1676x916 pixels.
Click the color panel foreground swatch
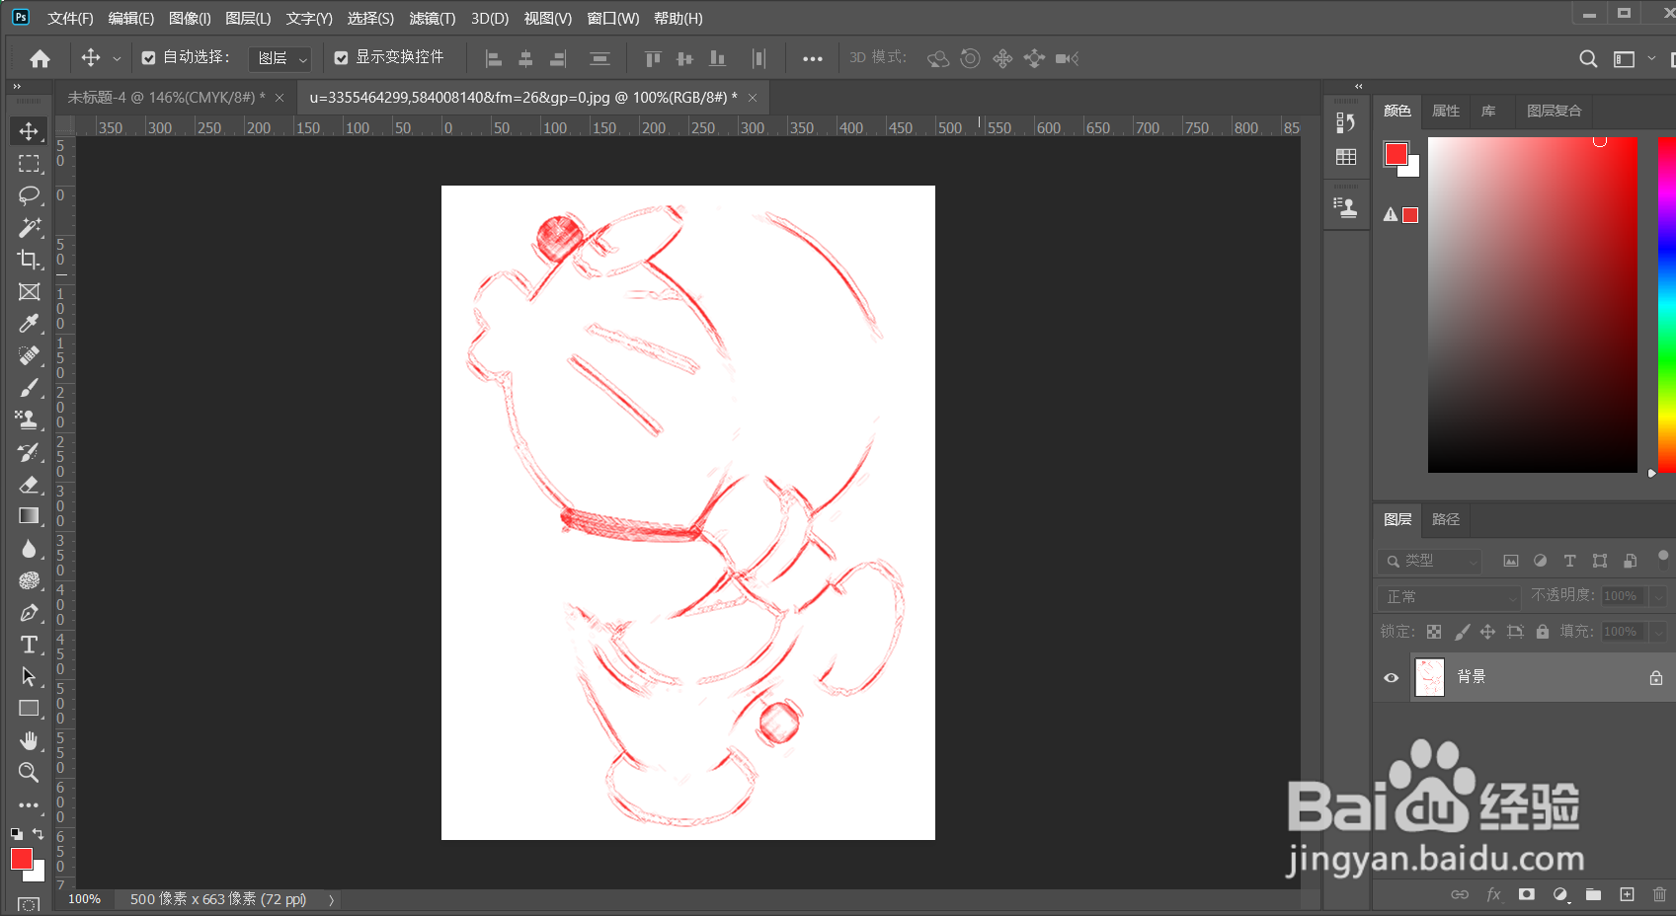click(1396, 154)
